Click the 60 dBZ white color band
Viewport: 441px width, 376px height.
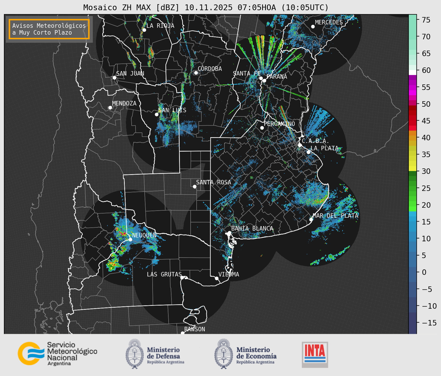click(413, 73)
